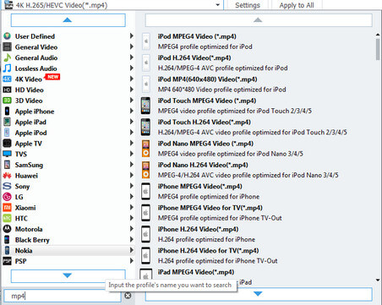Click the TVS monitor icon
Screen dimensions: 382x305
7,154
